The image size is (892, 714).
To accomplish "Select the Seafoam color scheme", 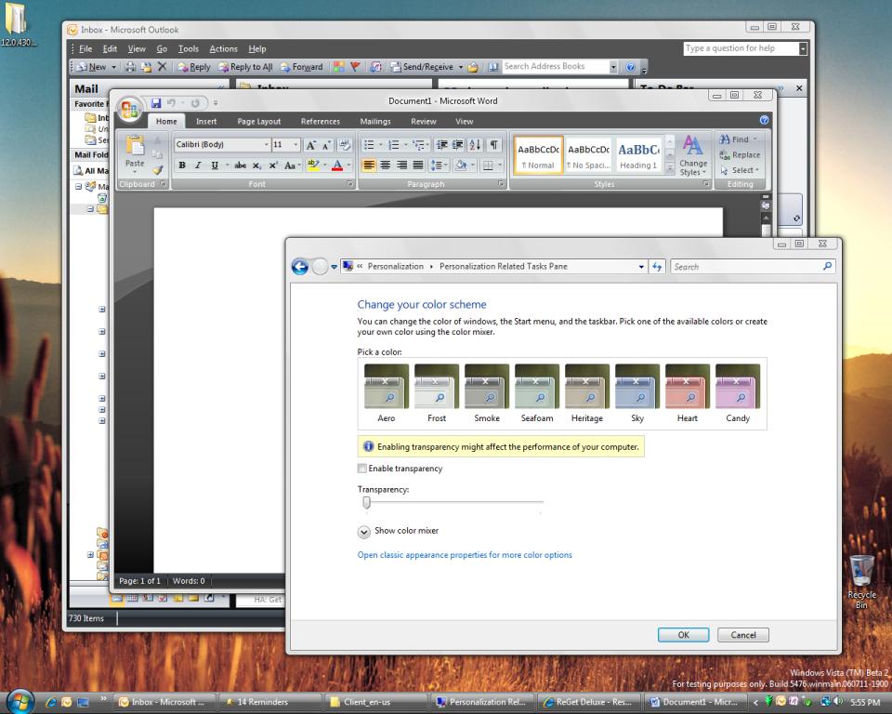I will click(x=537, y=394).
